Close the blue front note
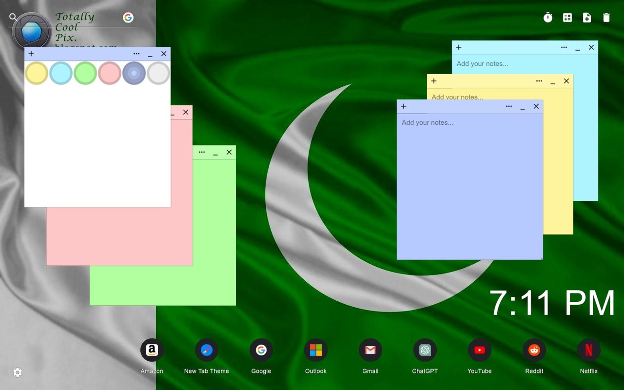The height and width of the screenshot is (390, 624). [536, 106]
